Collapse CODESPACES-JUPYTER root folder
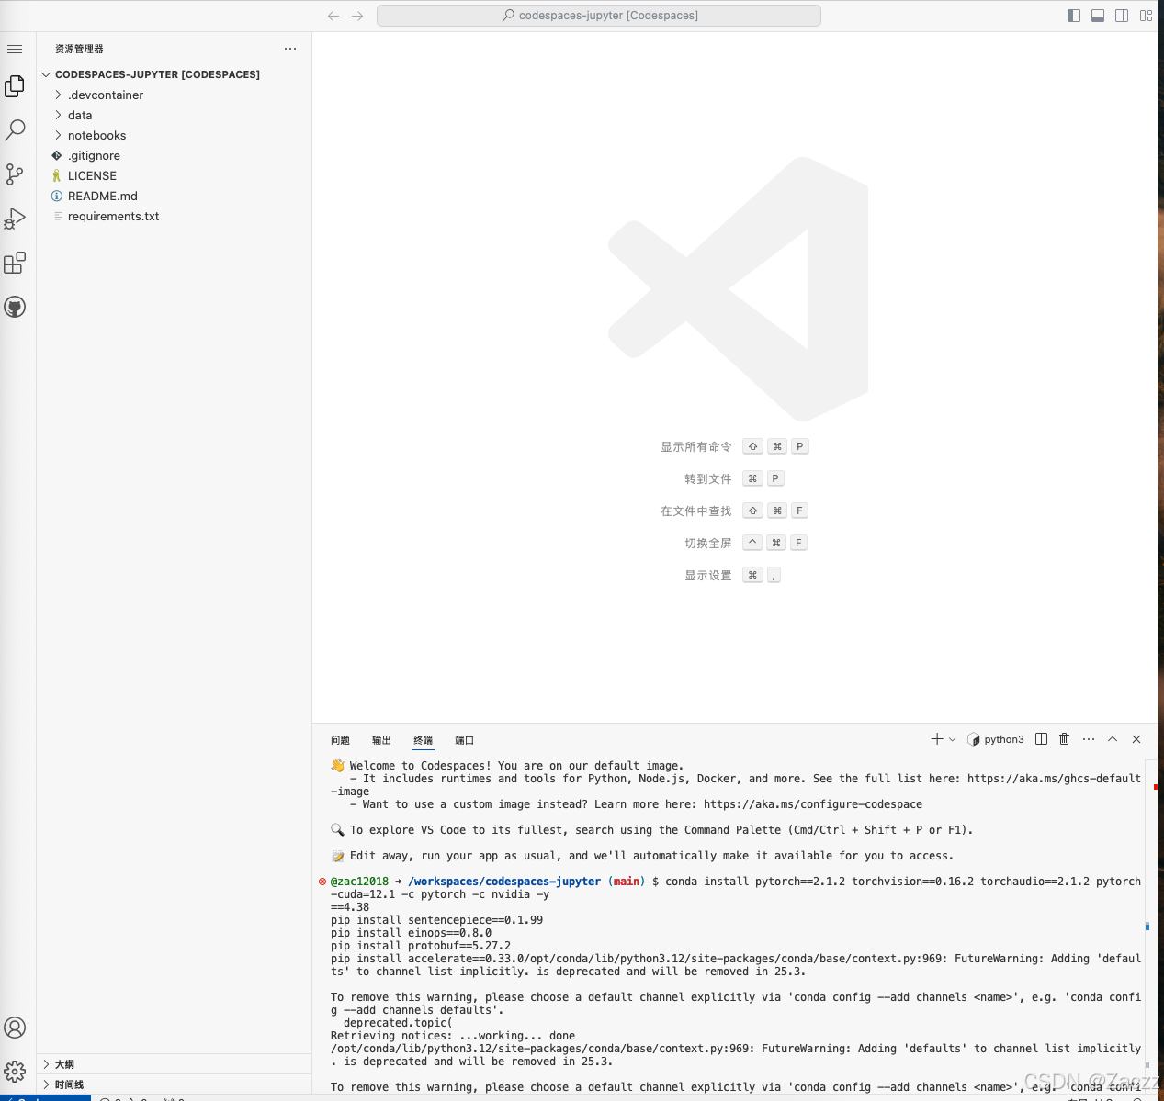This screenshot has height=1101, width=1164. (x=46, y=74)
